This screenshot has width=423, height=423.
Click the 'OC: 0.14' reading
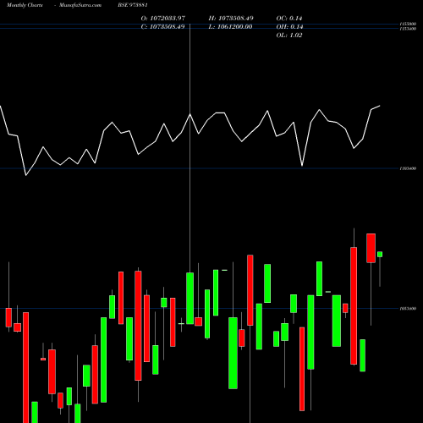(289, 19)
